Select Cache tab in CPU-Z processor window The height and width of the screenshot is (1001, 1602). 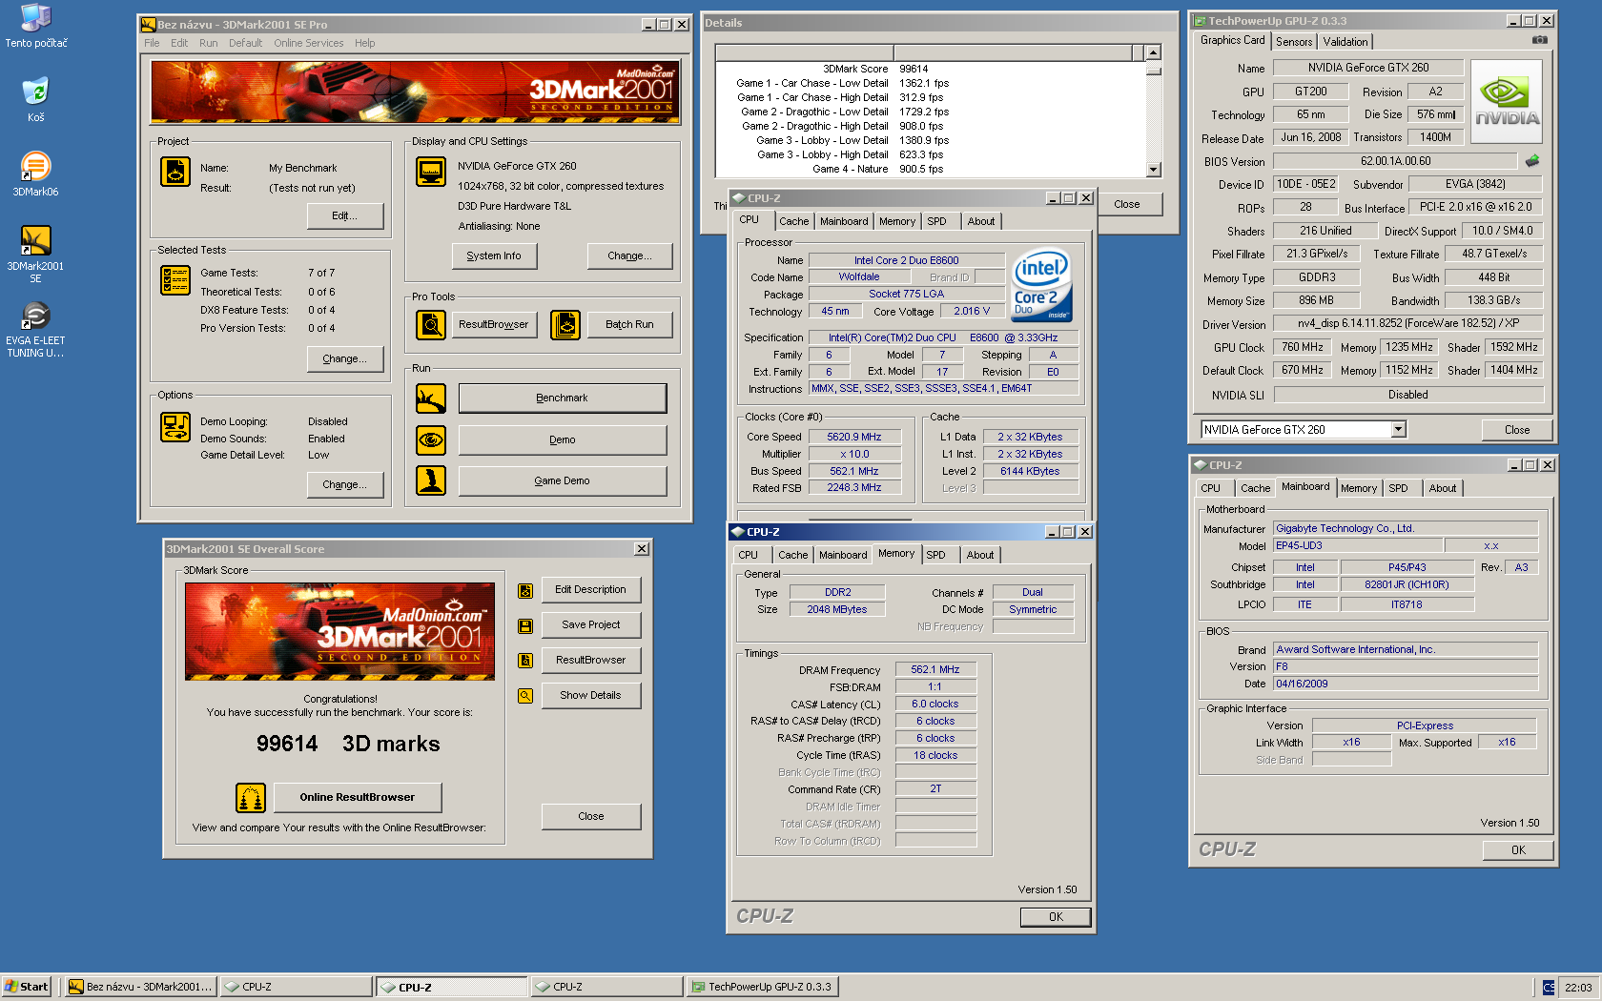point(793,221)
